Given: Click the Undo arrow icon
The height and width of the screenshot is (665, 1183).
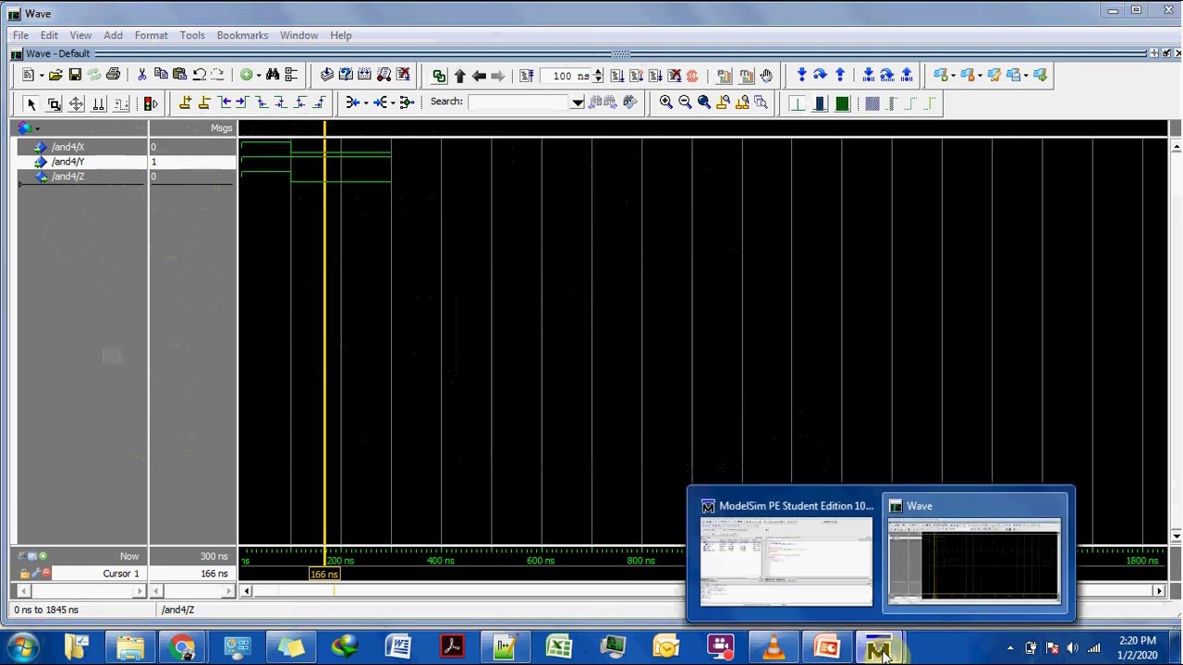Looking at the screenshot, I should point(199,75).
